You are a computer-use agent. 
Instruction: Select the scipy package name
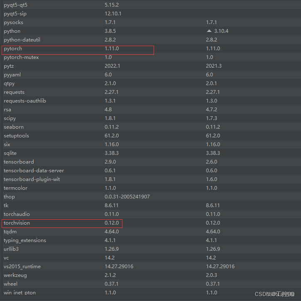click(x=10, y=118)
